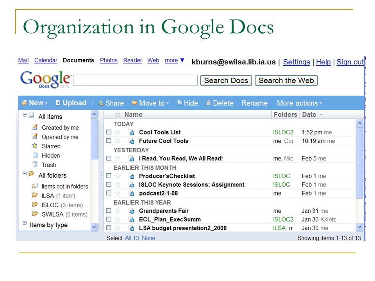
Task: Click the Rename toolbar button
Action: [x=254, y=103]
